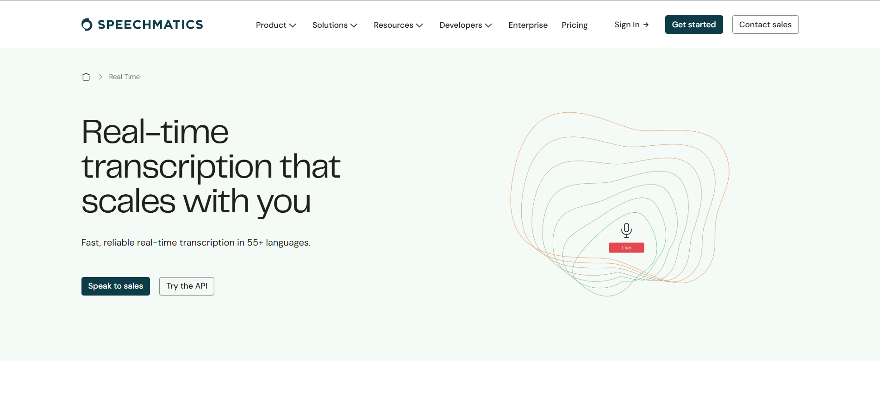This screenshot has height=407, width=880.
Task: Go to the Pricing page
Action: tap(574, 25)
